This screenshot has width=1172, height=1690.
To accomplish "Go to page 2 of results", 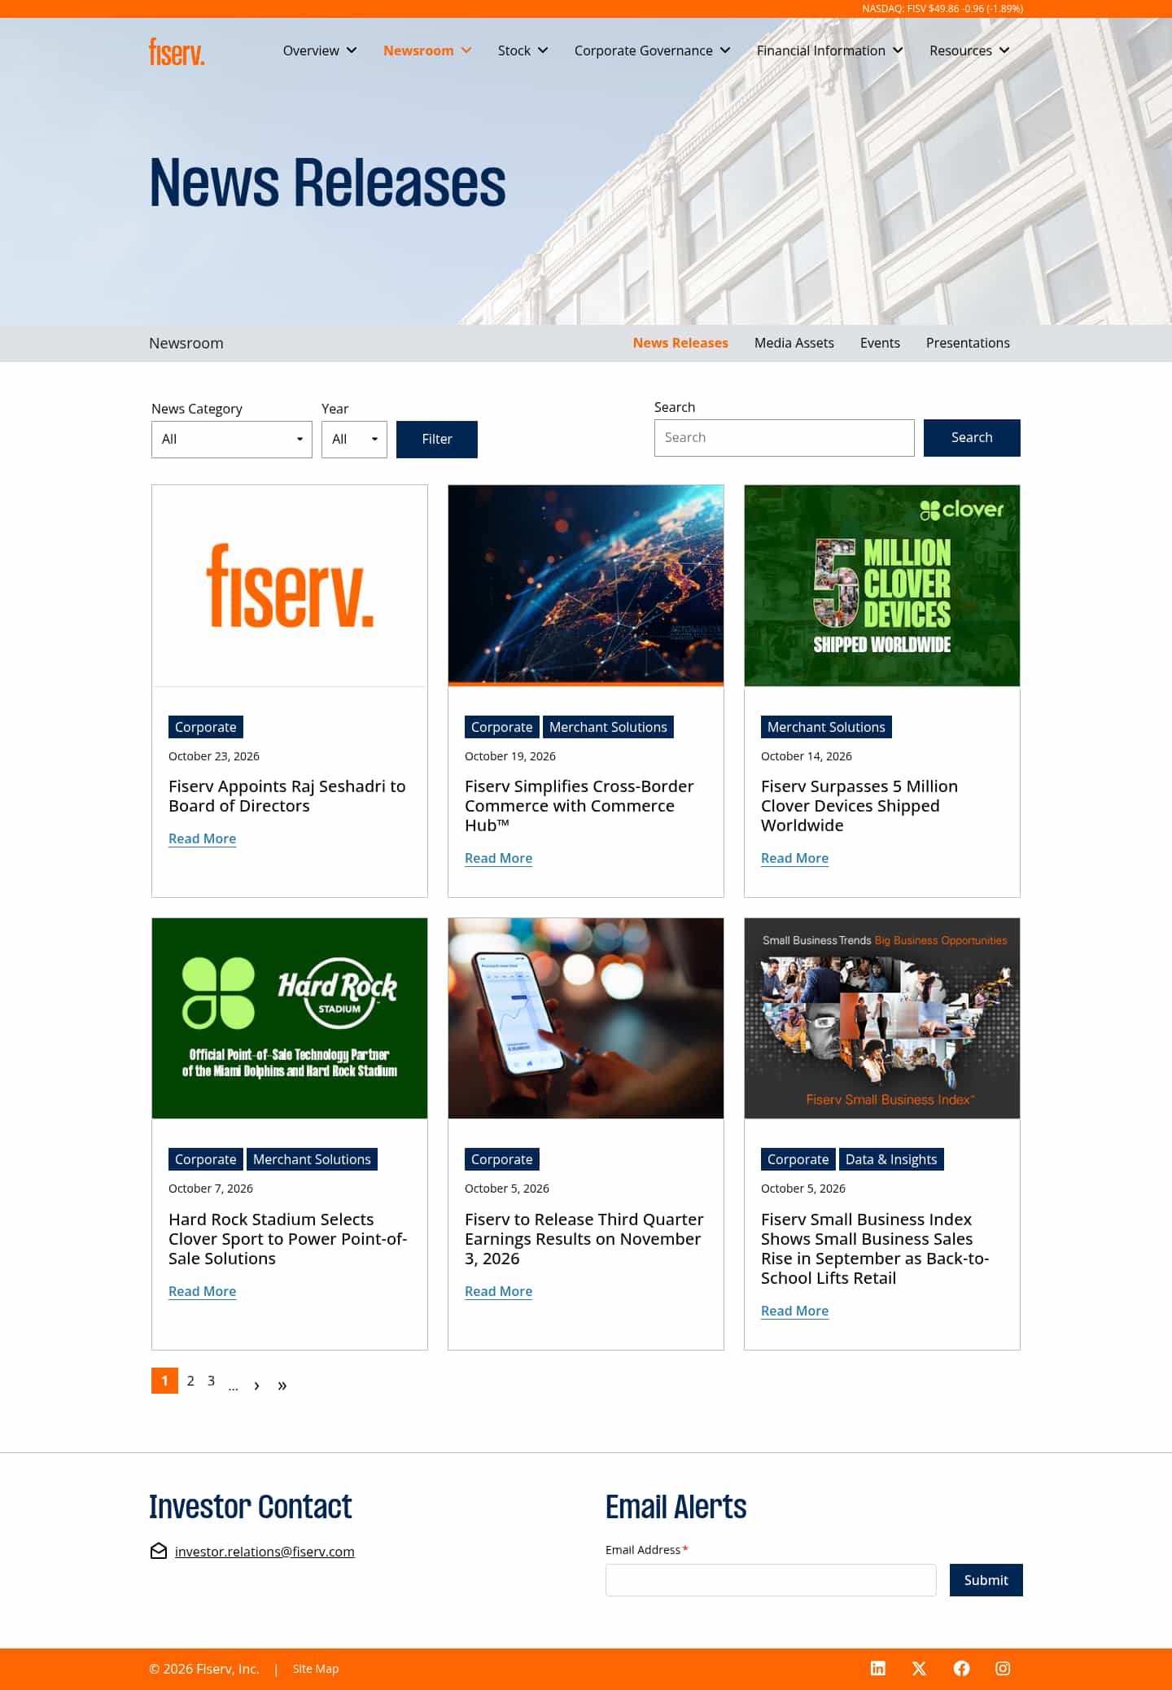I will (x=190, y=1381).
